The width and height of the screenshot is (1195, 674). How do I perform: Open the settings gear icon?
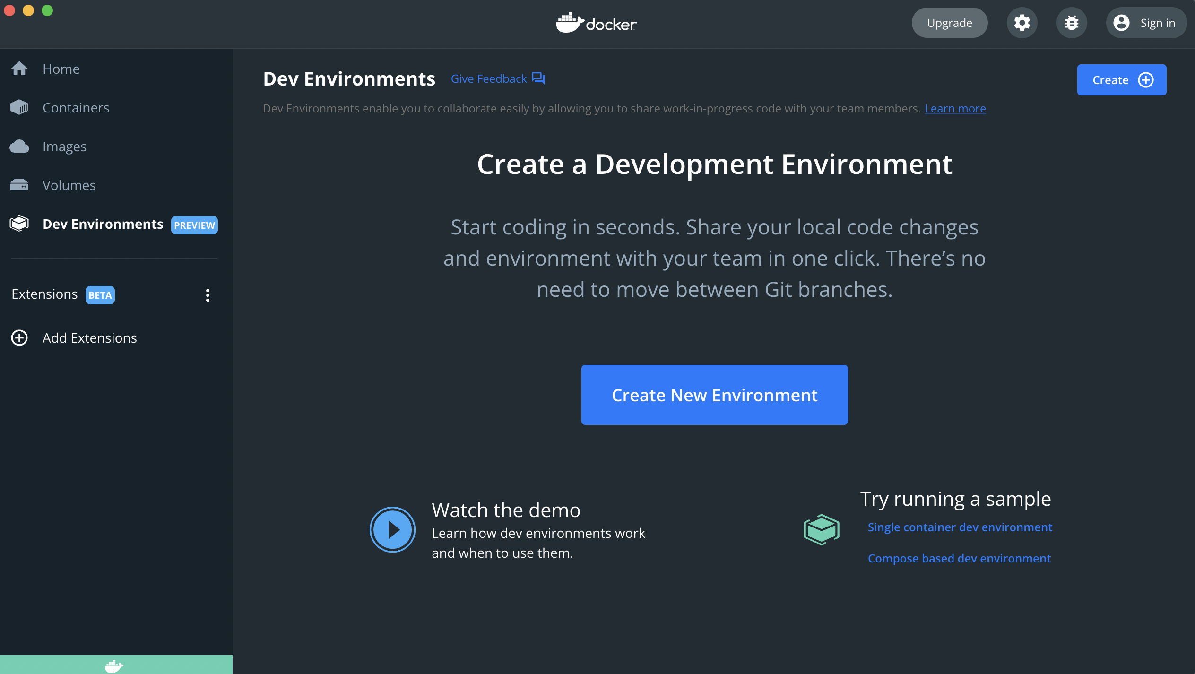click(x=1022, y=23)
